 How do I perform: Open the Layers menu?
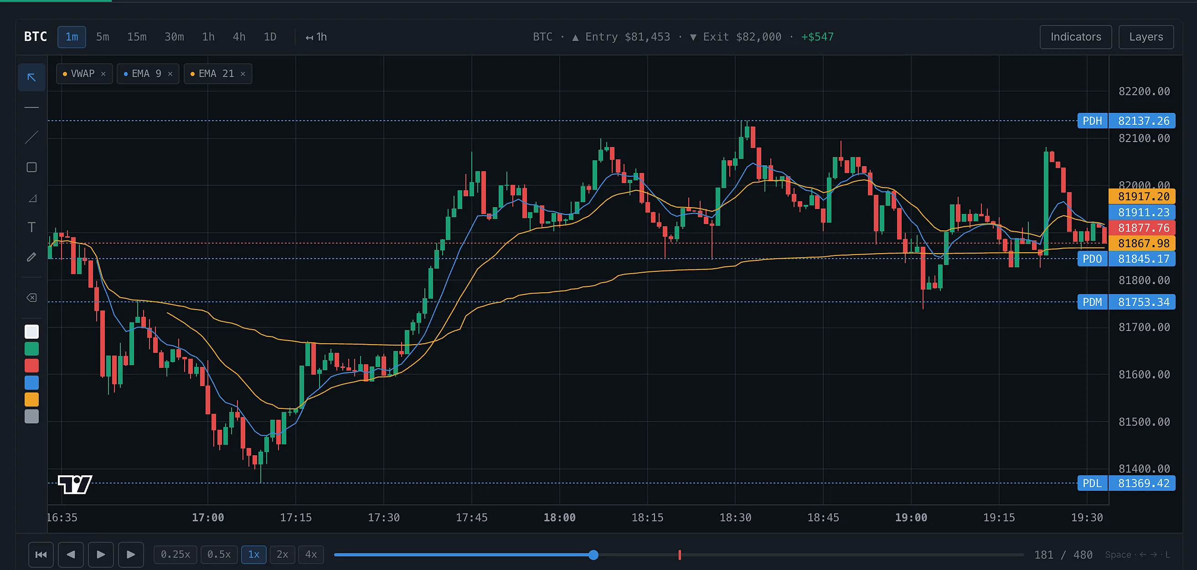pyautogui.click(x=1146, y=37)
